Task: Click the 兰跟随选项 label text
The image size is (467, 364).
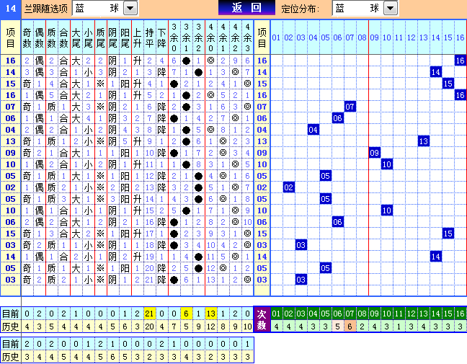Action: 46,9
